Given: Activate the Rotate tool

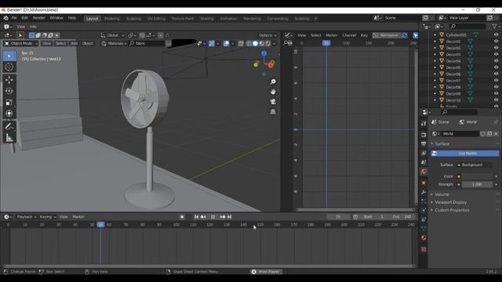Looking at the screenshot, I should point(9,91).
